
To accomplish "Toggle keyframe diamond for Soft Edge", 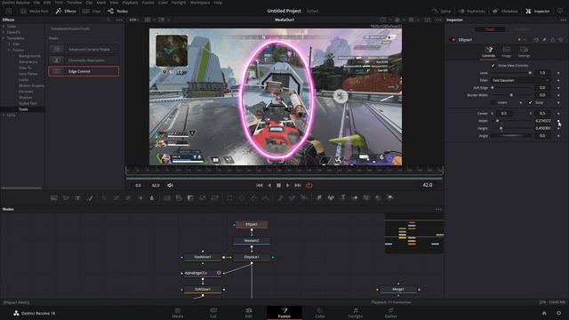I will [x=558, y=88].
